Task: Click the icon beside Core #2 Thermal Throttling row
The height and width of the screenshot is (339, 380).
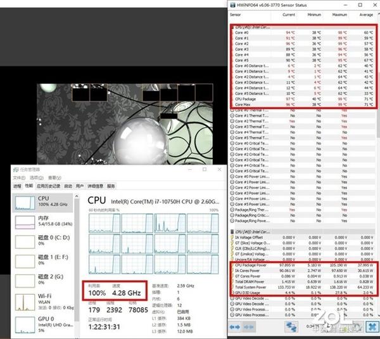Action: (x=232, y=121)
